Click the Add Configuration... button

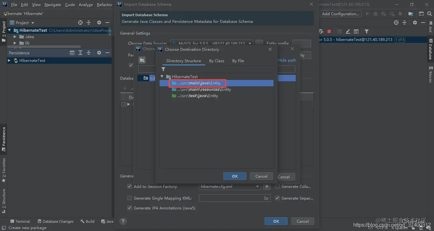pos(341,14)
